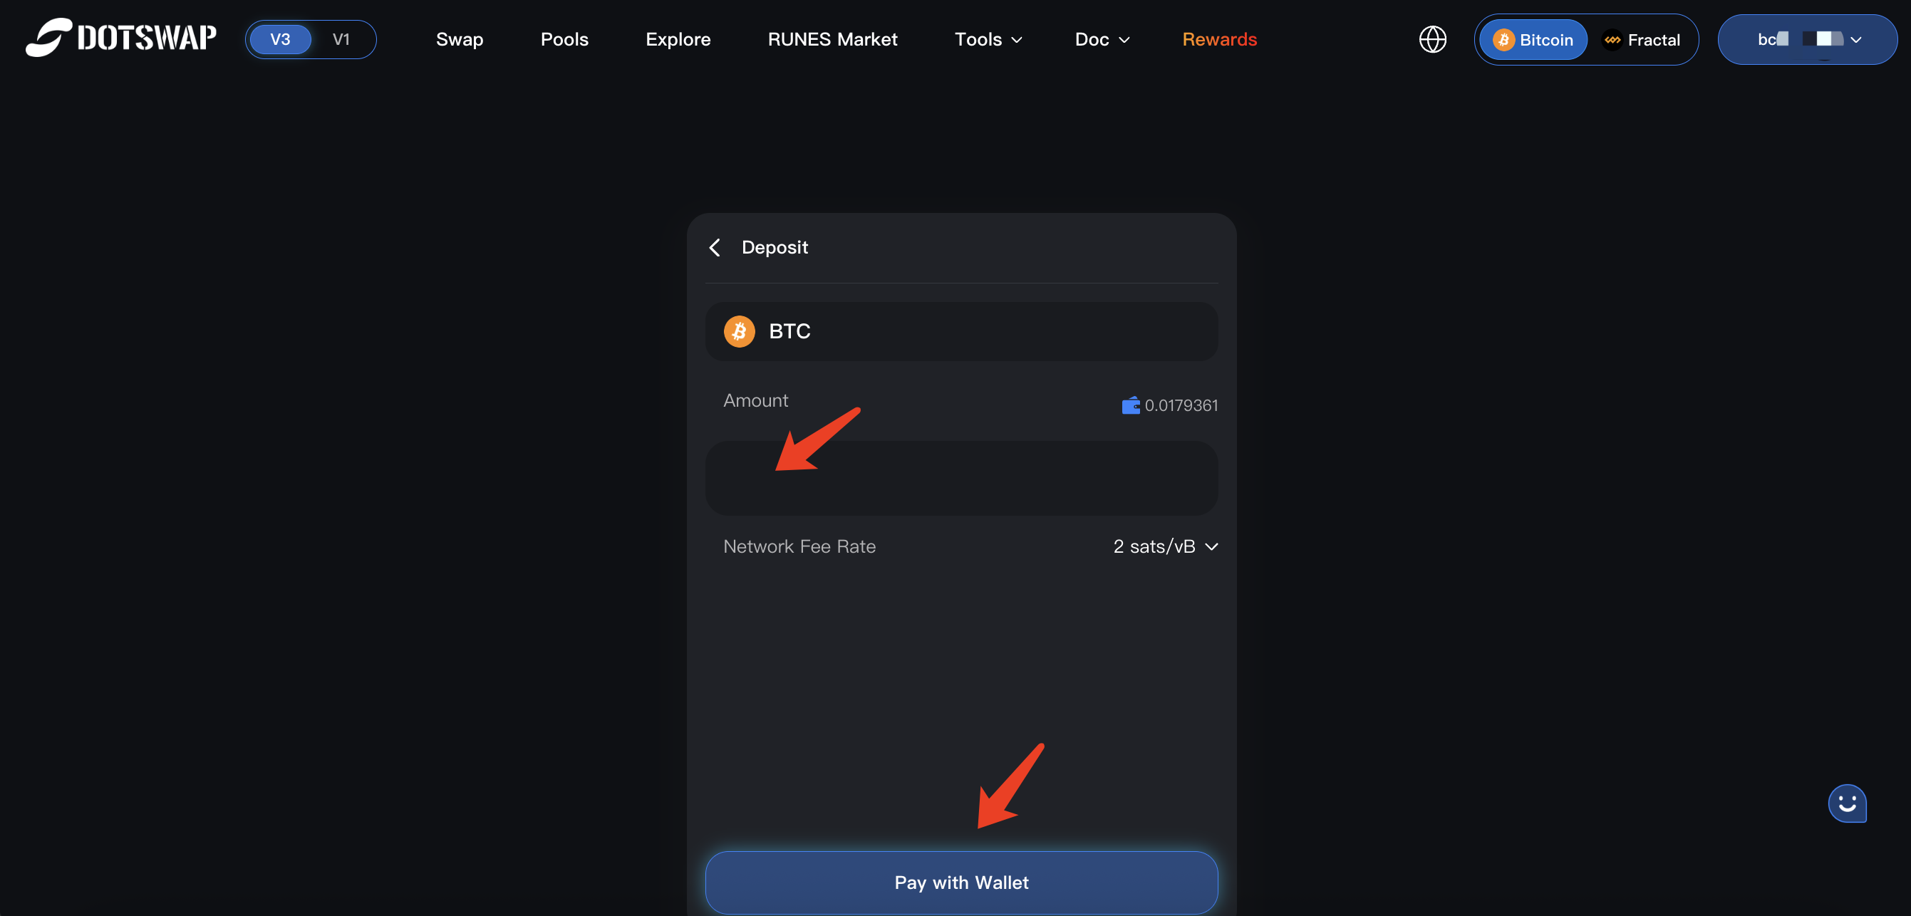Open Network Fee Rate dropdown
The width and height of the screenshot is (1911, 916).
click(1165, 546)
